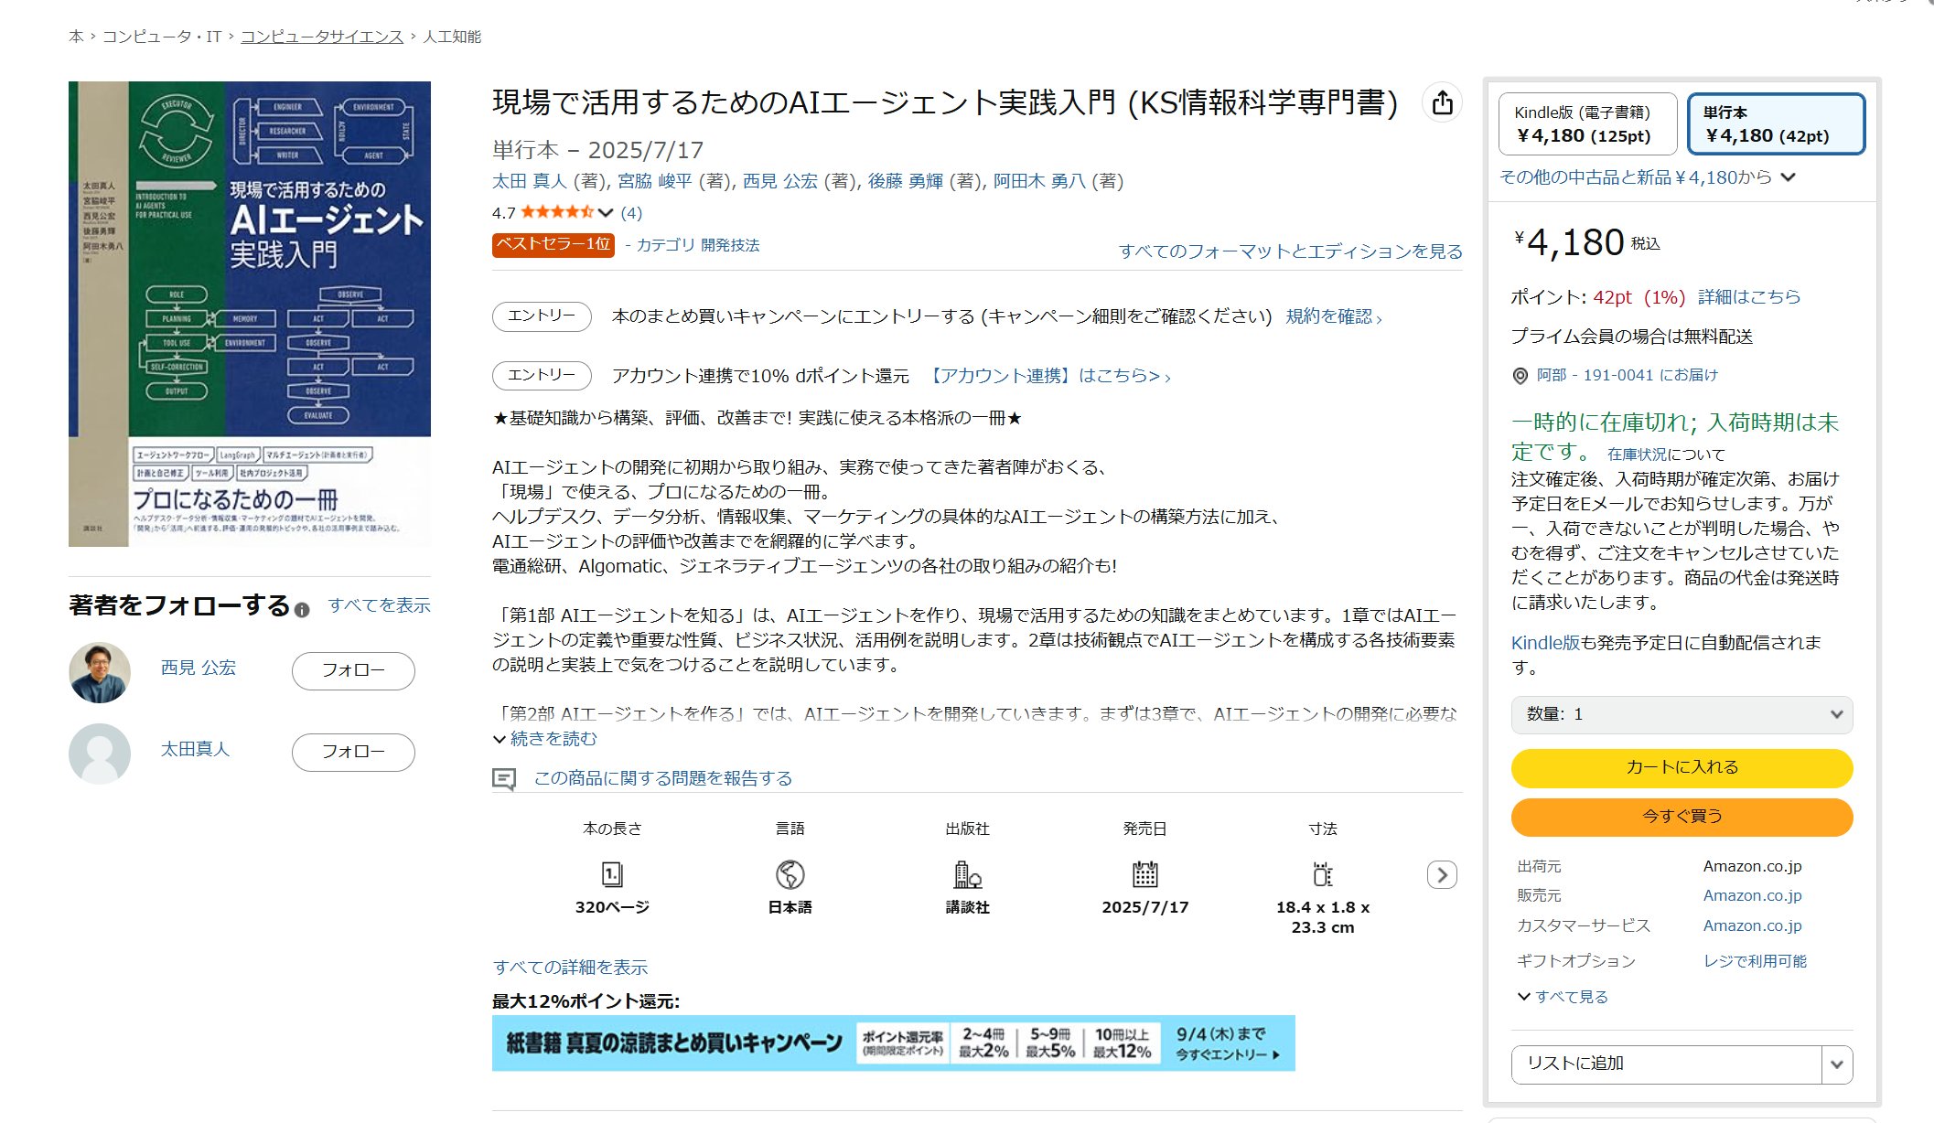
Task: Click the yellow カートに入れる button
Action: pos(1682,767)
